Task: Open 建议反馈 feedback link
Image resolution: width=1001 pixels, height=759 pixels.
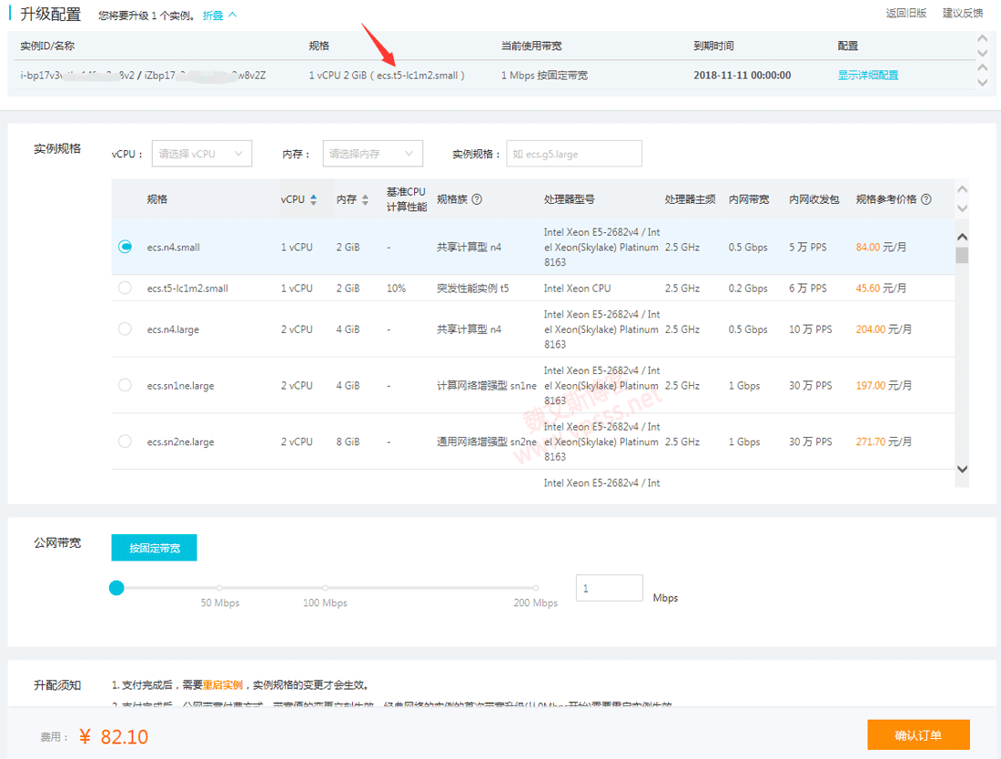Action: pyautogui.click(x=962, y=13)
